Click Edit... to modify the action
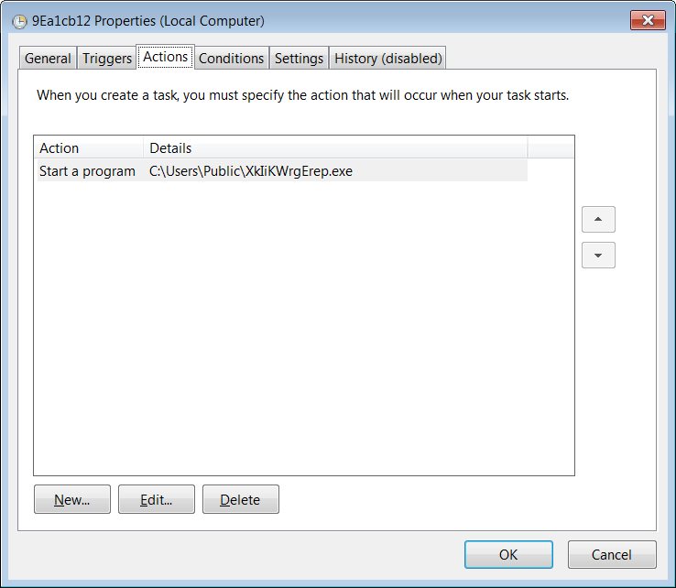 tap(157, 500)
